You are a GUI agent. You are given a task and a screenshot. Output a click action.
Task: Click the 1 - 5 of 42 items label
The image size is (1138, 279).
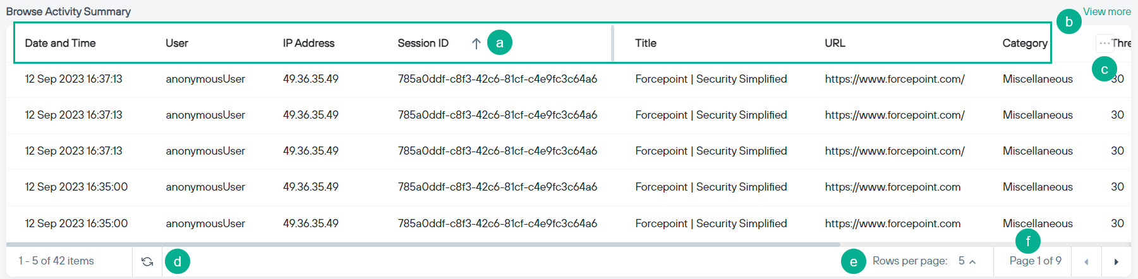click(x=56, y=261)
